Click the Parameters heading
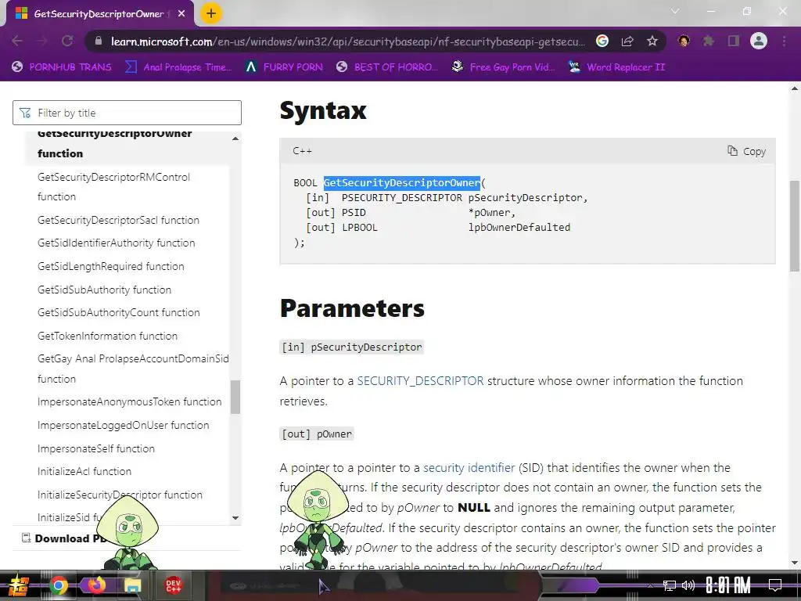The image size is (801, 601). (x=352, y=308)
